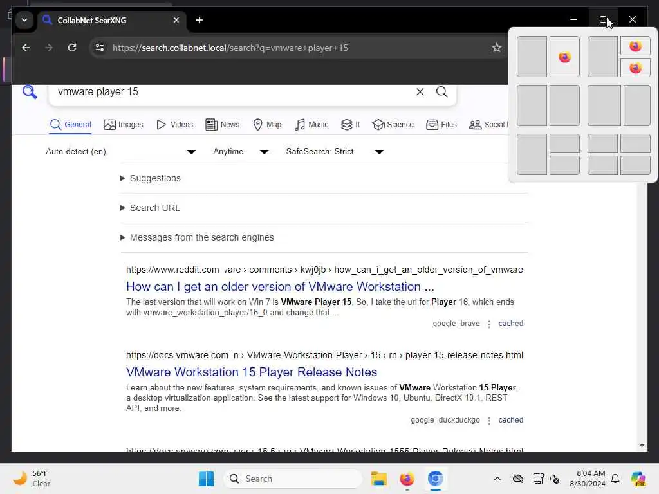The image size is (659, 494).
Task: Open Chromium browser from the taskbar
Action: point(436,479)
